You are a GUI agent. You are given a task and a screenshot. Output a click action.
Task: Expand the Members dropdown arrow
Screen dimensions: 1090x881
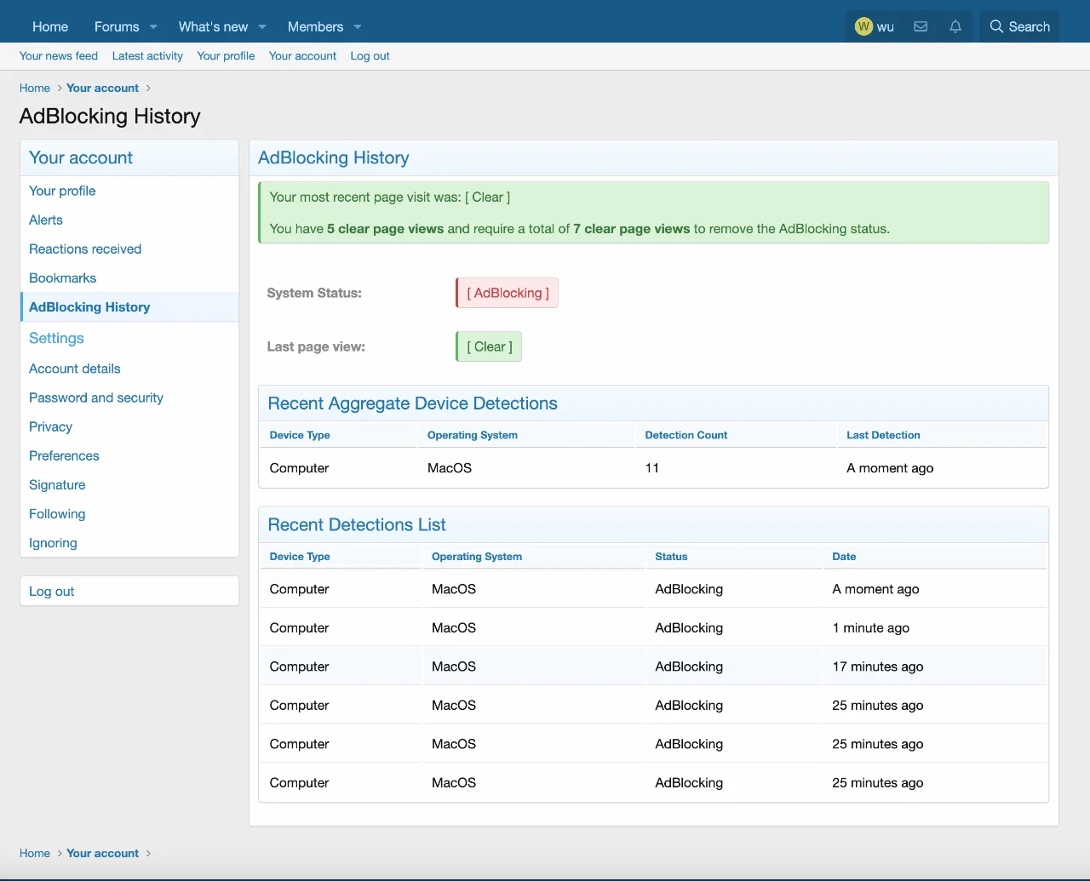point(358,27)
